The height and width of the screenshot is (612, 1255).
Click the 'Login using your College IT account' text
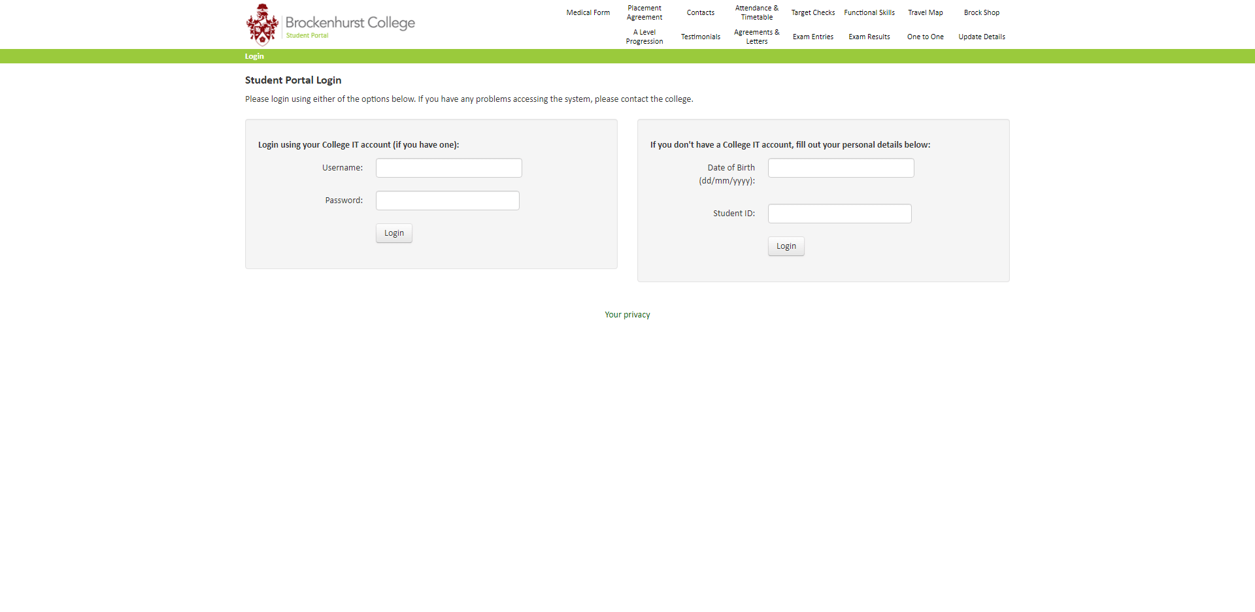(x=359, y=145)
